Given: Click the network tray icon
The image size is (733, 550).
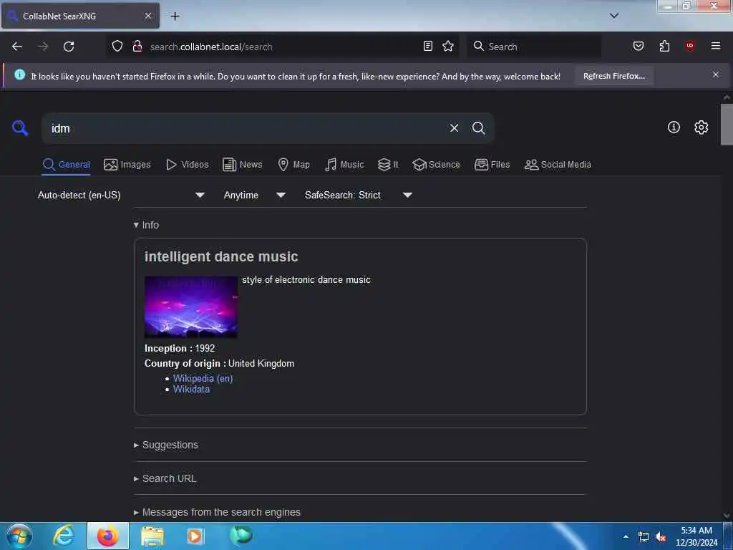Looking at the screenshot, I should click(644, 537).
